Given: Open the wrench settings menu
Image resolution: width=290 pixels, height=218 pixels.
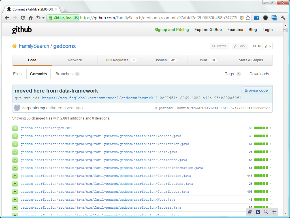Looking at the screenshot, I should click(x=283, y=18).
